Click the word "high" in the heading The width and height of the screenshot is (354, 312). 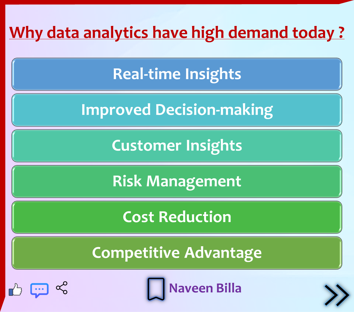click(x=208, y=33)
